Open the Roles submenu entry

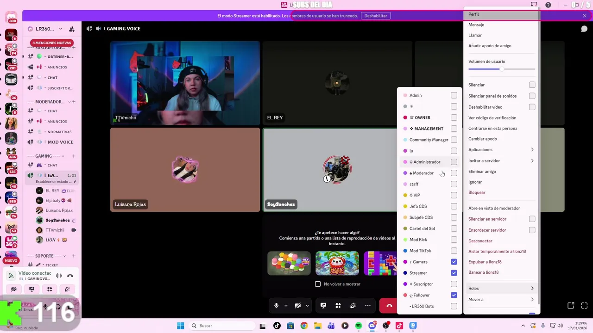click(501, 288)
